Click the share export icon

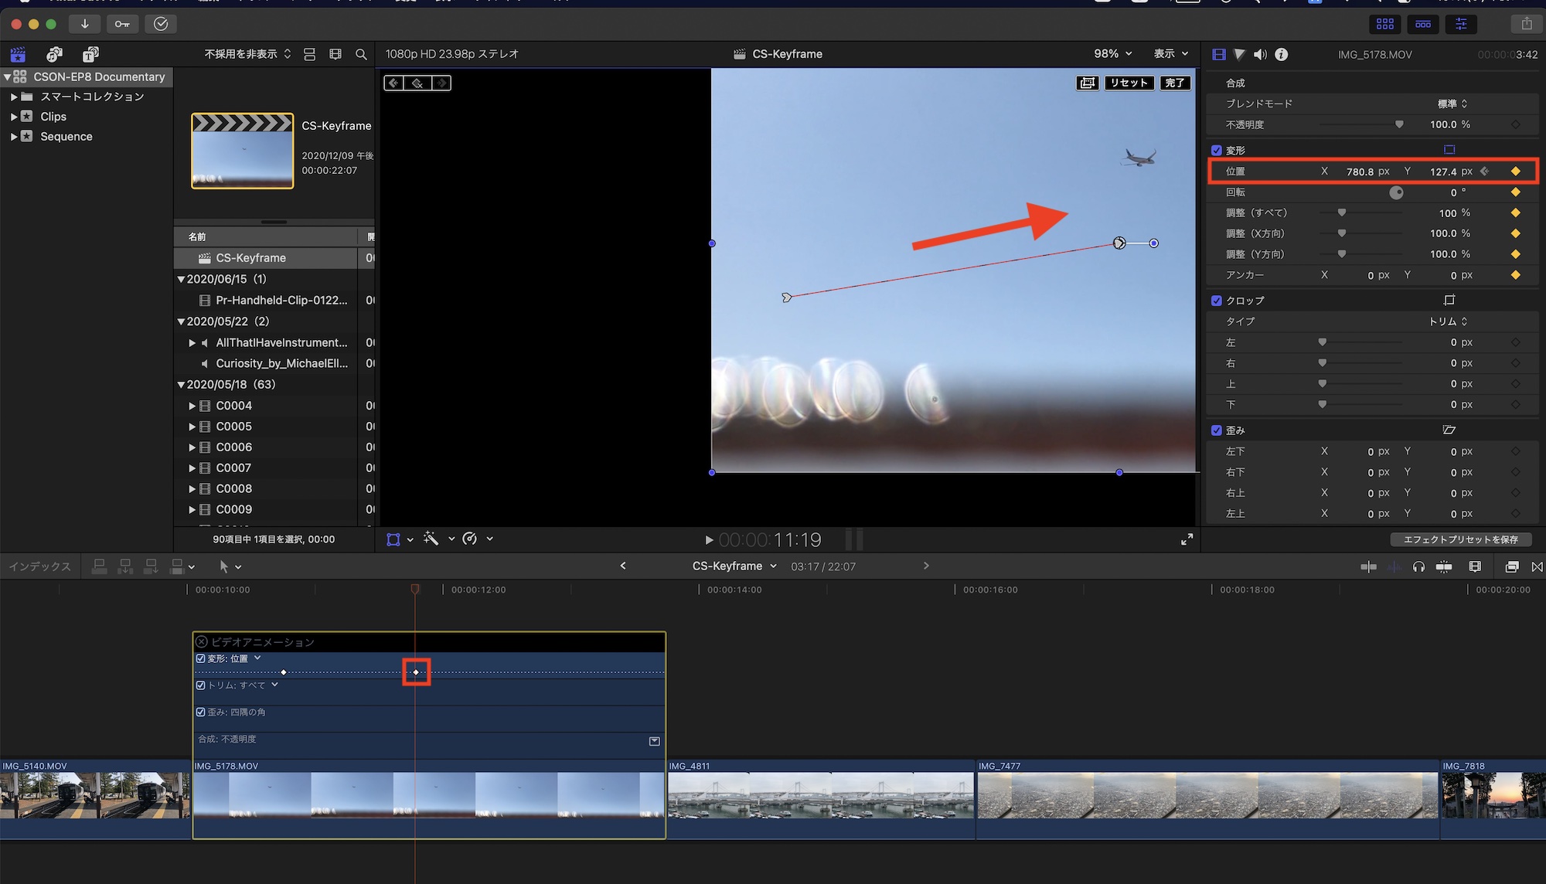pos(1526,24)
